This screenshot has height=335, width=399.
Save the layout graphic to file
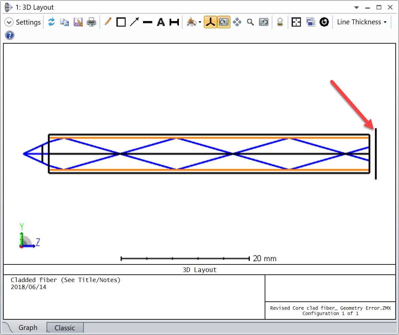(78, 22)
